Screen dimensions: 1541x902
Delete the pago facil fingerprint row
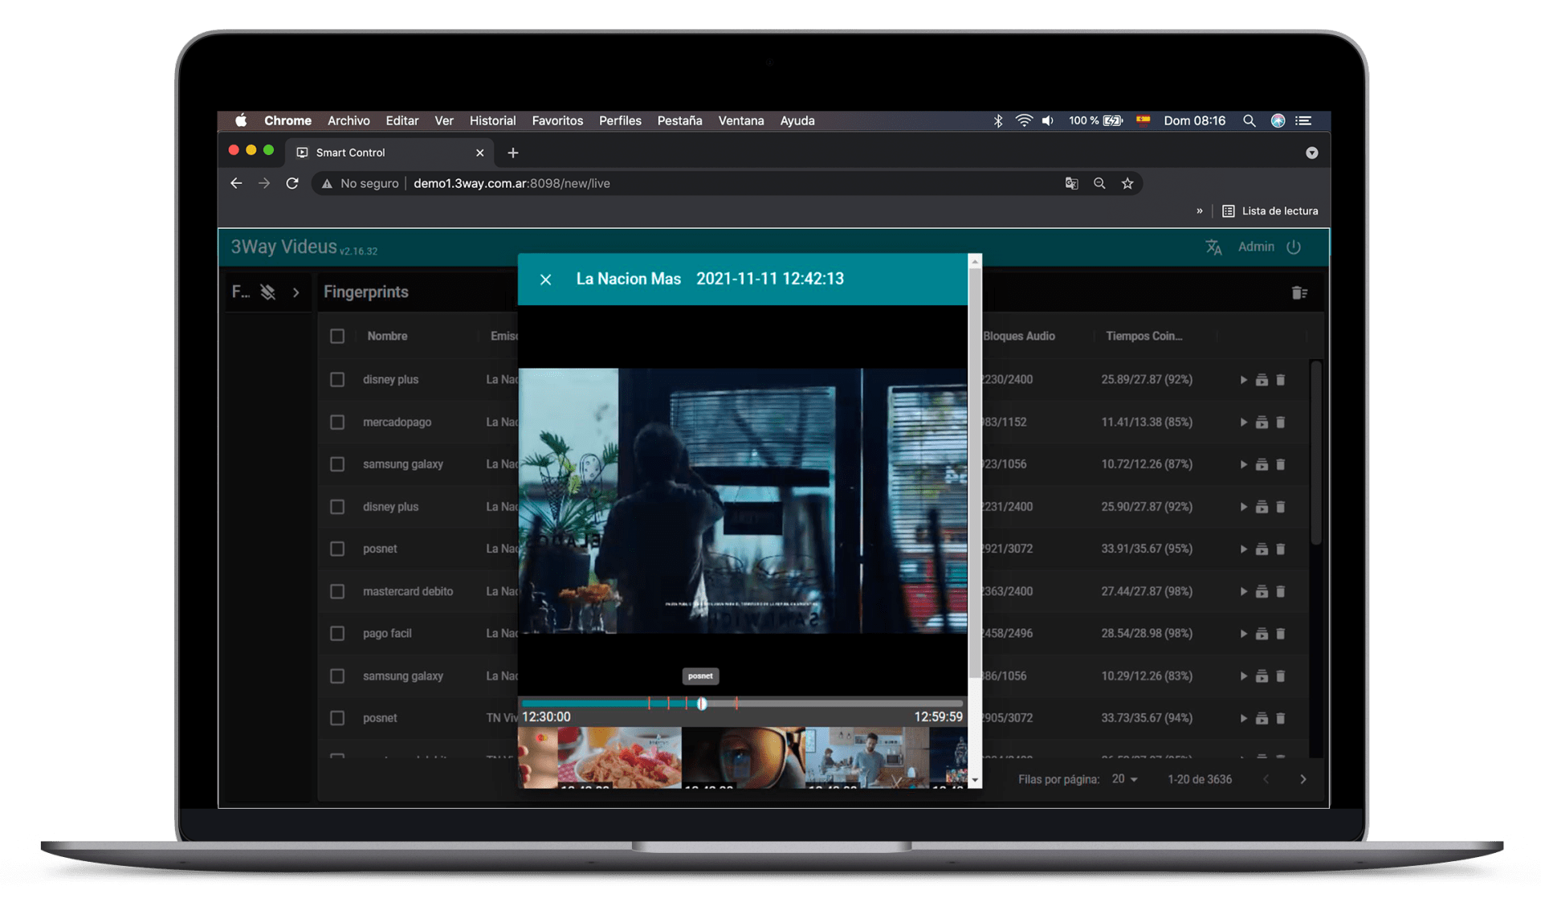[x=1281, y=634]
